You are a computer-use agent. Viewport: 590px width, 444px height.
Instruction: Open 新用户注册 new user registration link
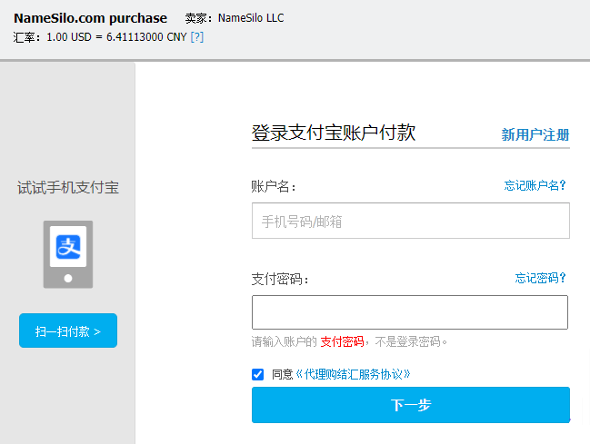[535, 134]
